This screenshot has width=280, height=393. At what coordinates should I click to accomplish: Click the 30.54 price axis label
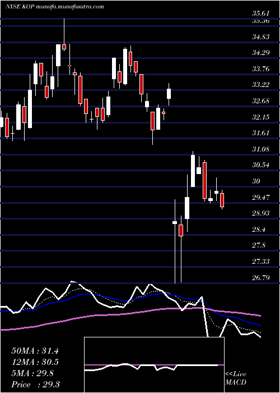[x=261, y=165]
